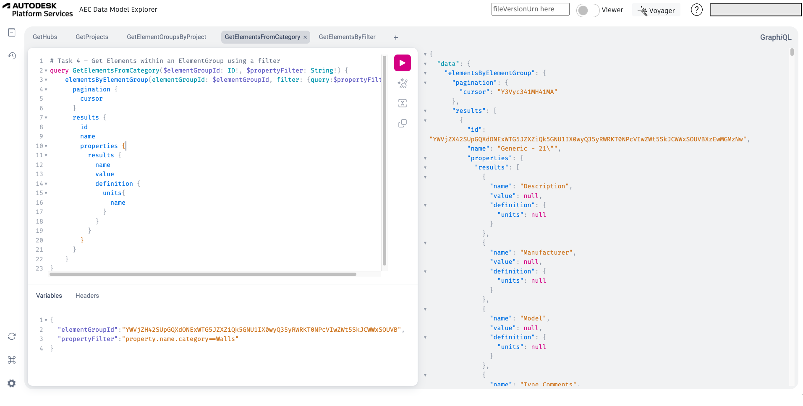This screenshot has width=803, height=406.
Task: Focus the fileVersionUrn input field
Action: [530, 9]
